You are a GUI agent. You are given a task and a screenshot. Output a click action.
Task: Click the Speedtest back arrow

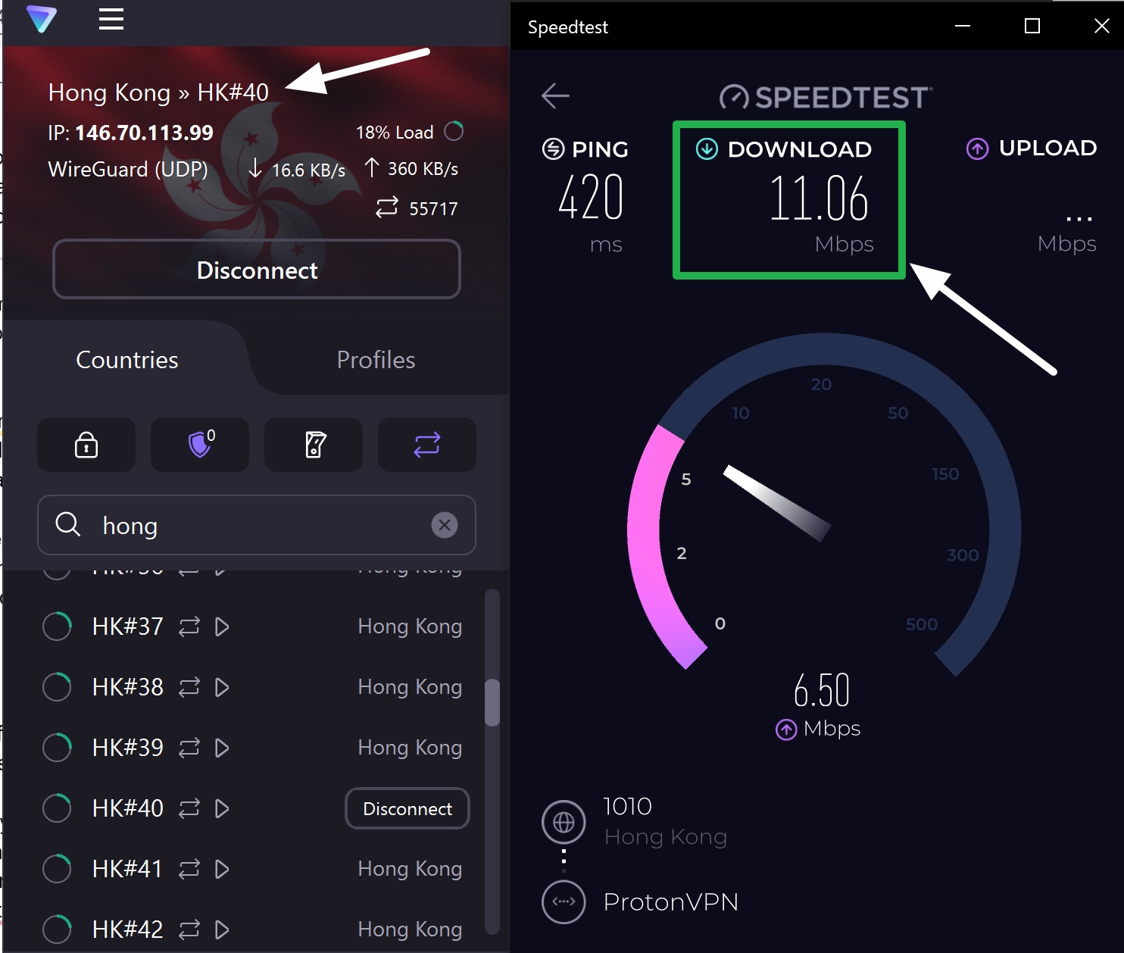pyautogui.click(x=555, y=95)
